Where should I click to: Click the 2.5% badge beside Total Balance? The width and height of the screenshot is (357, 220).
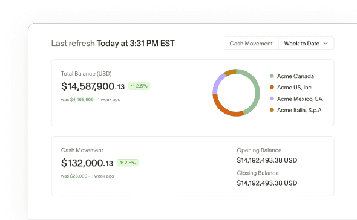pos(139,86)
